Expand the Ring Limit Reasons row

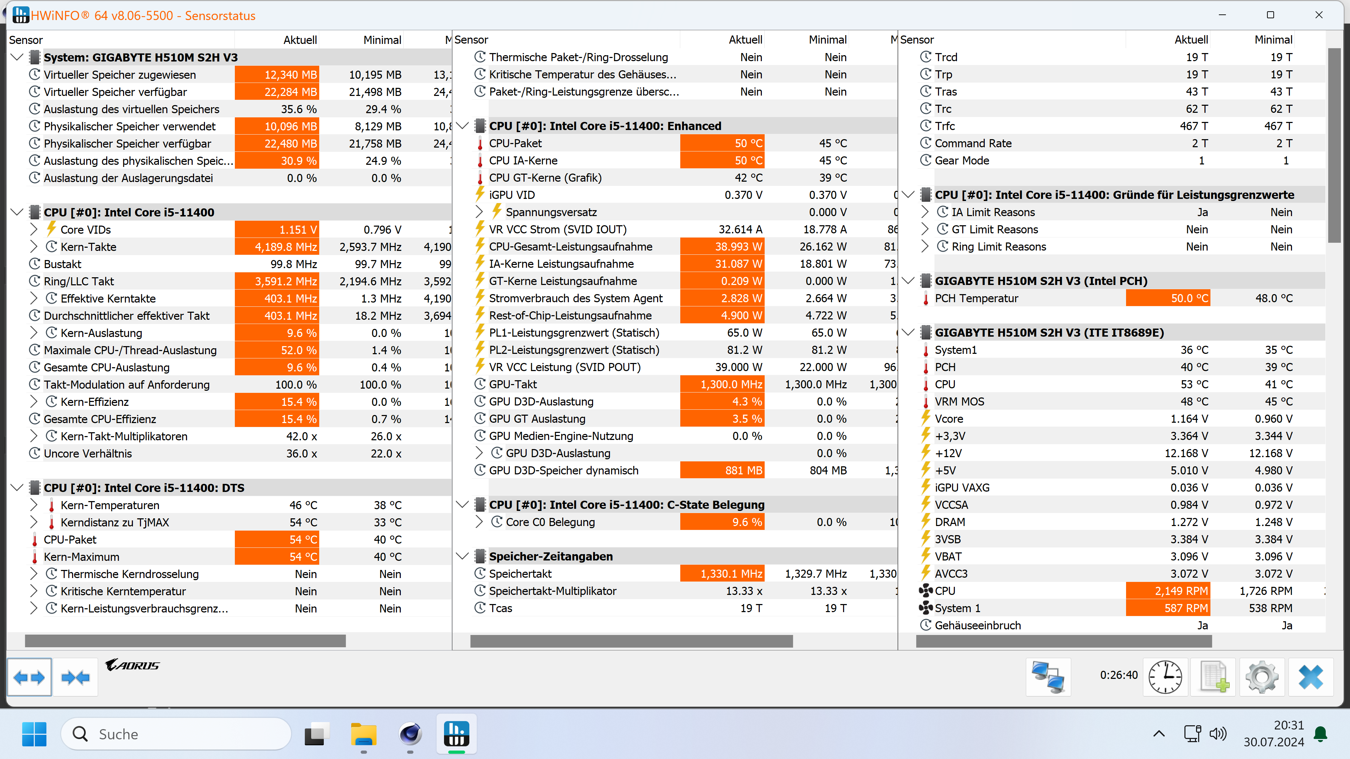click(926, 247)
